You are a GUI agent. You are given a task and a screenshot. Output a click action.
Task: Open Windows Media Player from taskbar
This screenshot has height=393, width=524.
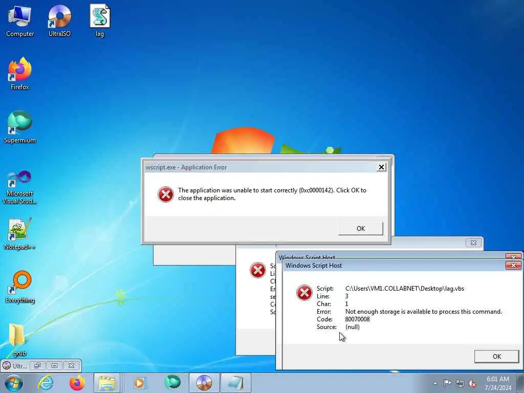[139, 383]
